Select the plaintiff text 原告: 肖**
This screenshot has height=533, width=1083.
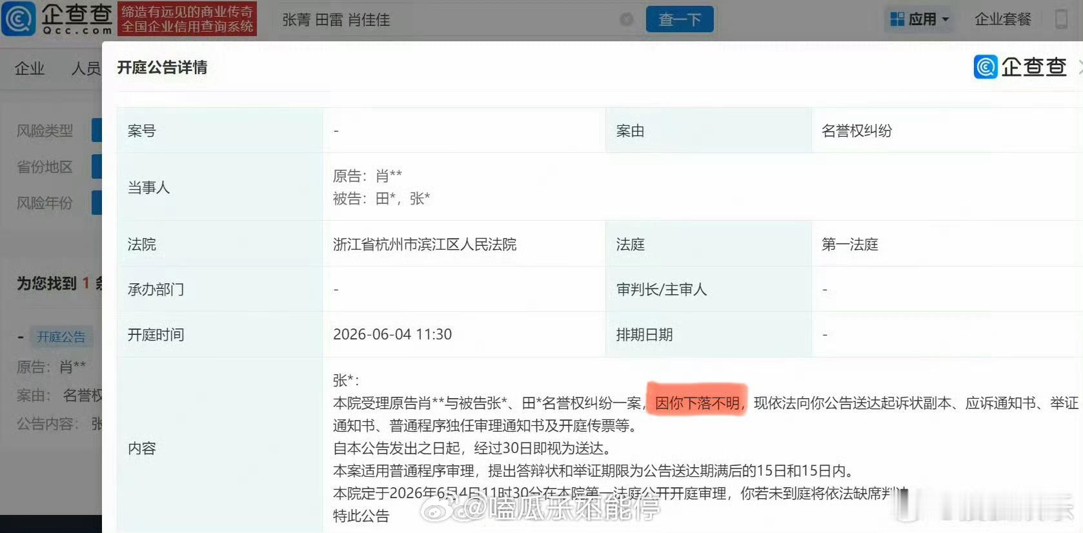click(367, 175)
